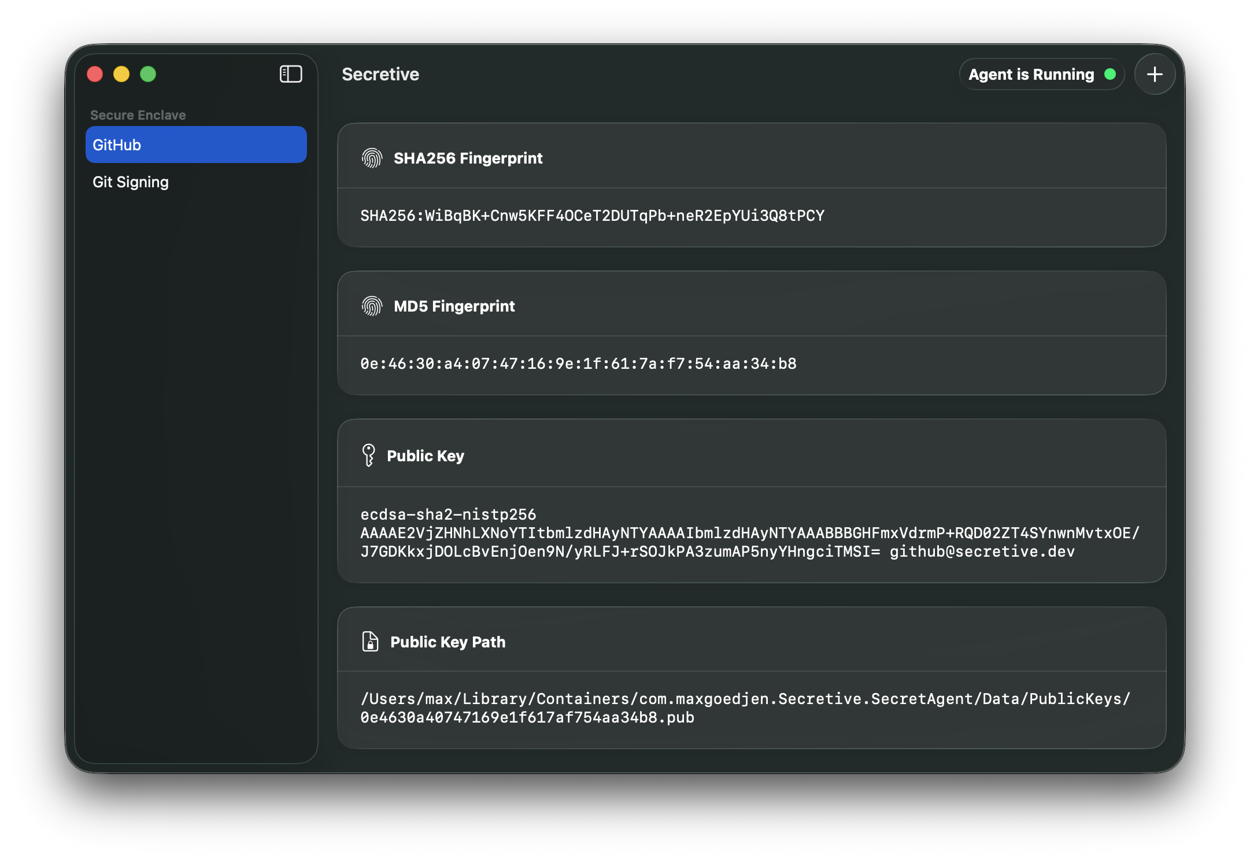Click the Secretive window title

pyautogui.click(x=380, y=74)
